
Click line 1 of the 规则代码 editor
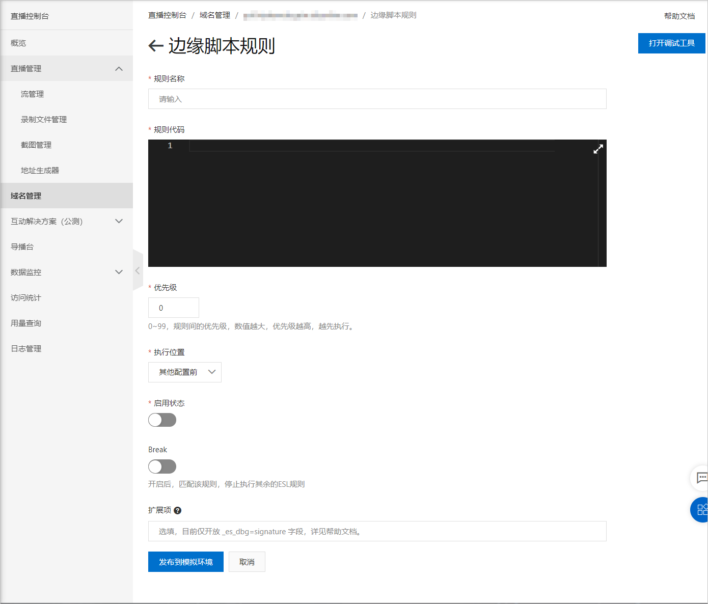click(x=372, y=146)
